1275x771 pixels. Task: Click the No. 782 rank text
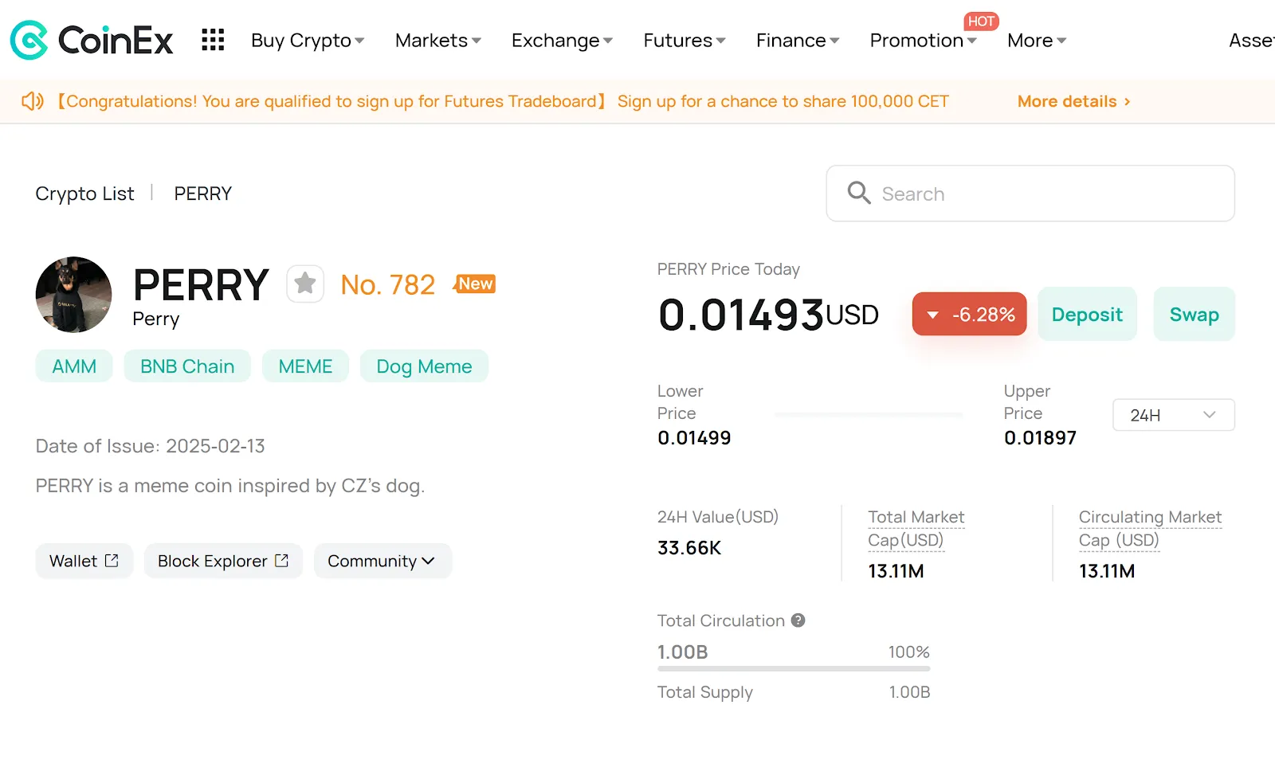tap(388, 284)
